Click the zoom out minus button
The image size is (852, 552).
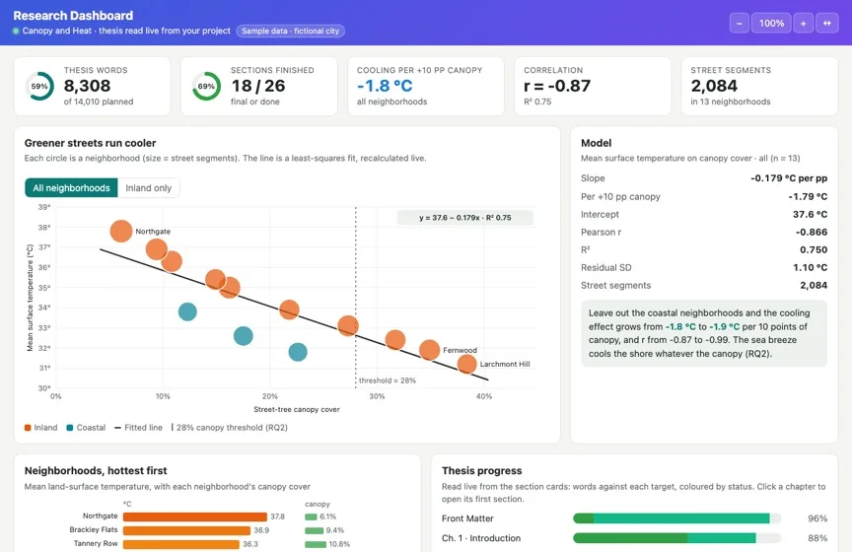(739, 24)
